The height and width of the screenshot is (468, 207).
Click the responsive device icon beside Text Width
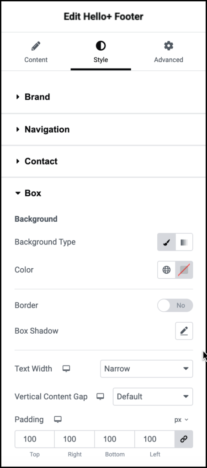[x=66, y=369]
